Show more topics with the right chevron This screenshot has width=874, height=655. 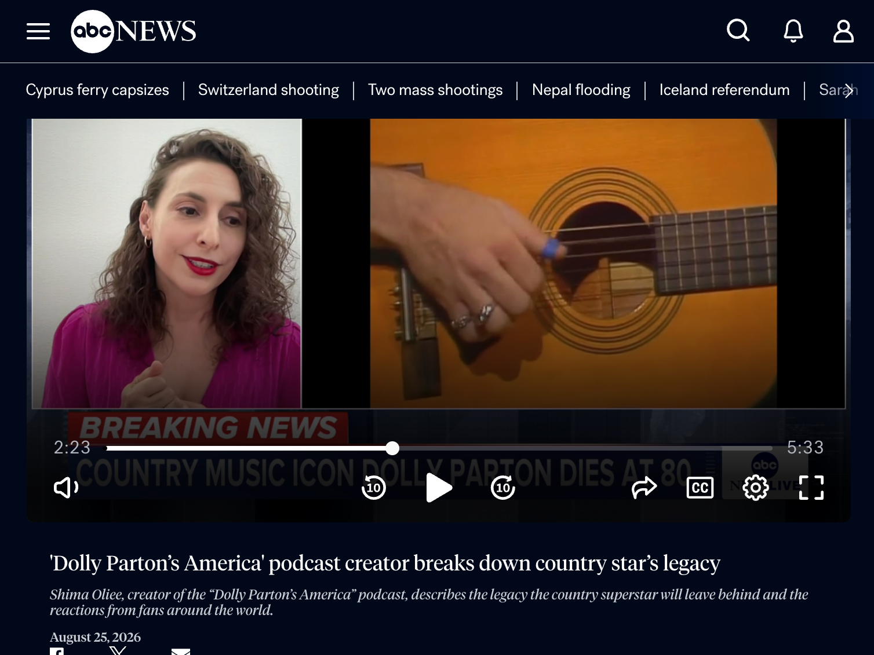click(848, 90)
